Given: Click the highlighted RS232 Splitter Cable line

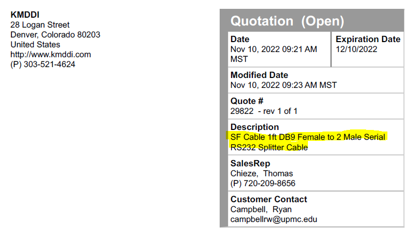Looking at the screenshot, I should pyautogui.click(x=269, y=147).
